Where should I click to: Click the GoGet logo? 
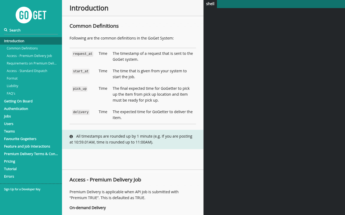click(31, 15)
